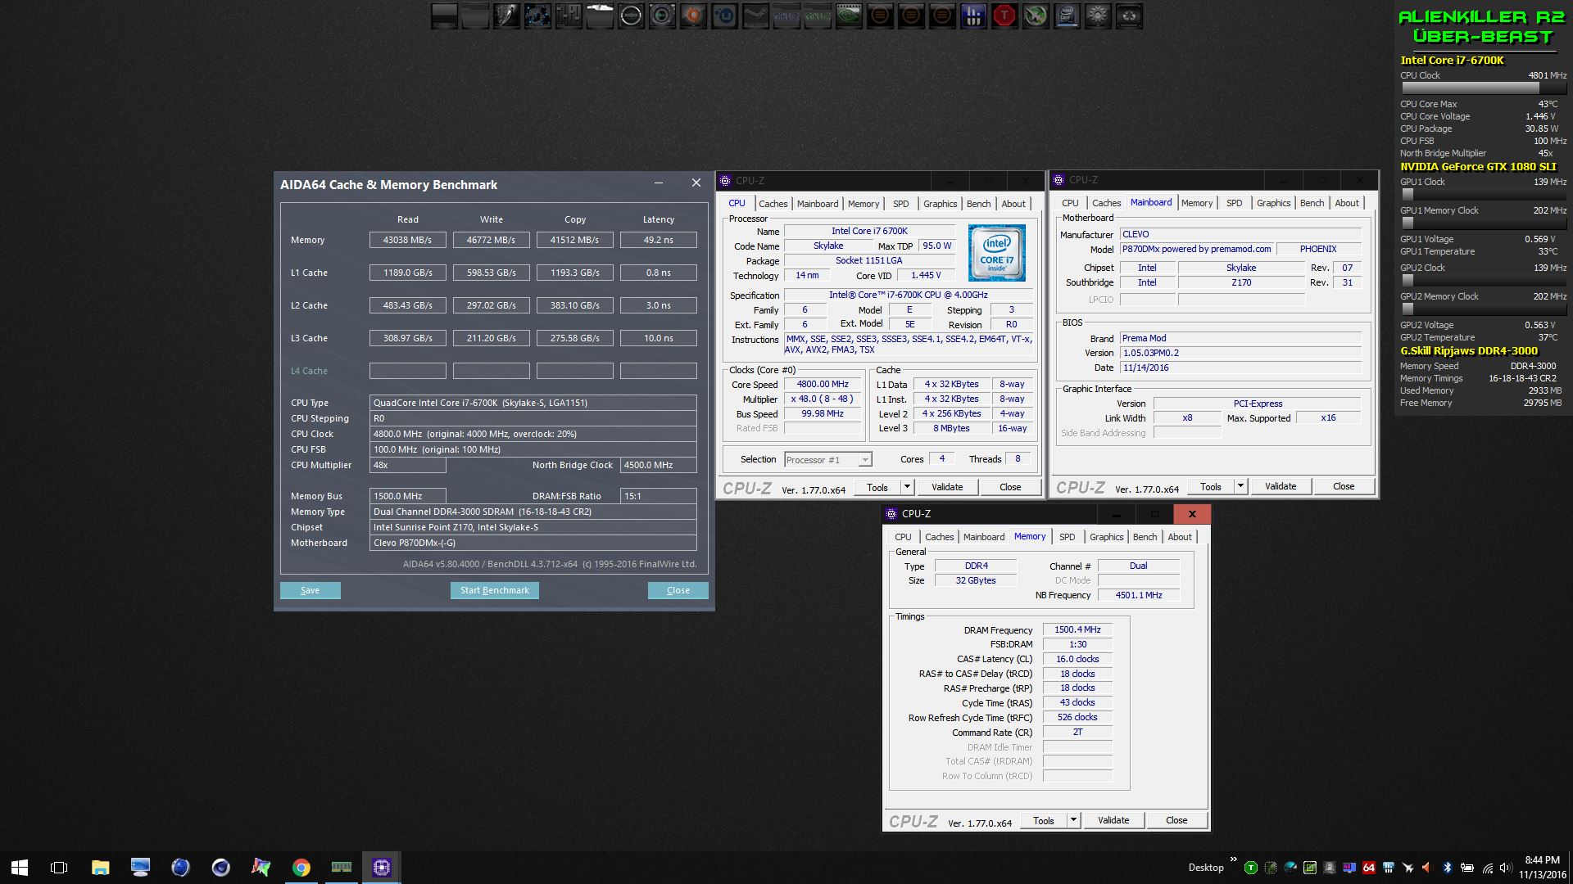Switch to Caches tab in the CPU tab window
This screenshot has height=884, width=1573.
click(773, 204)
